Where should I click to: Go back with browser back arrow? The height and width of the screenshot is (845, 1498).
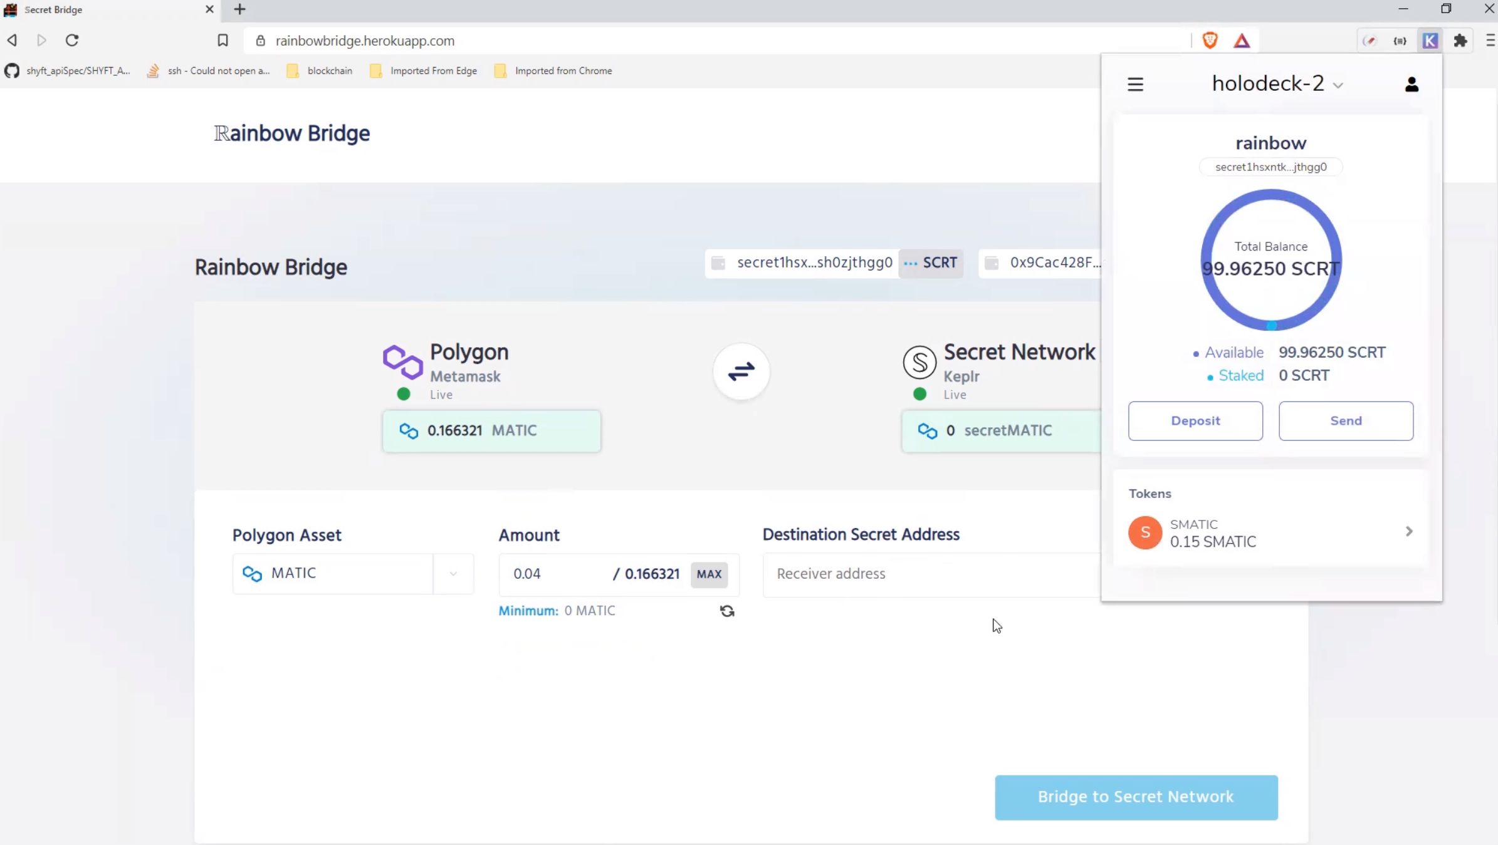(x=12, y=40)
